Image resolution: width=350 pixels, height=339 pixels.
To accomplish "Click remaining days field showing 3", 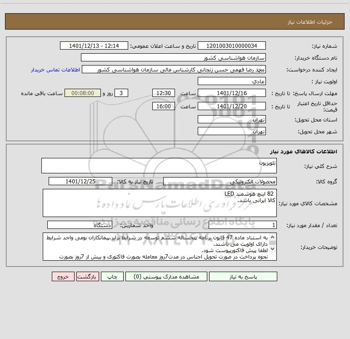I will click(x=121, y=93).
